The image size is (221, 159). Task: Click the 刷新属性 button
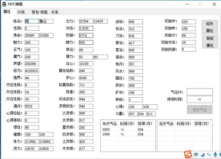tap(210, 42)
